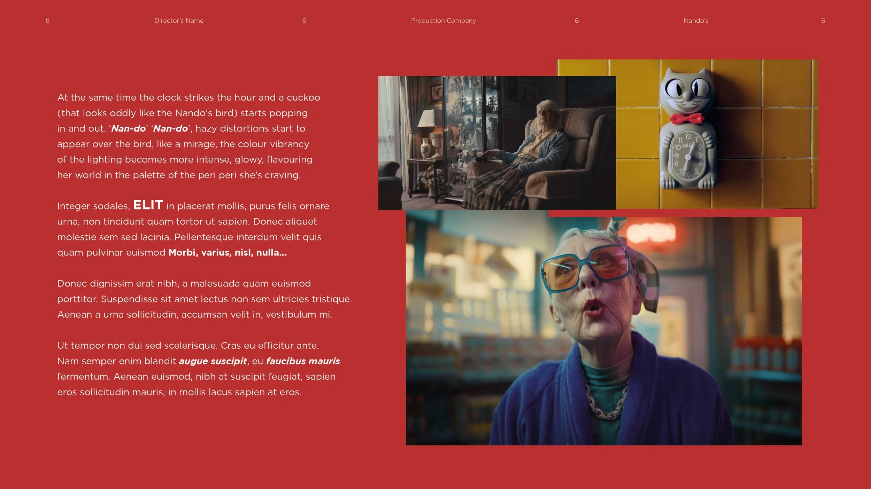Click page number 6 at far left
The width and height of the screenshot is (871, 489).
[x=47, y=21]
